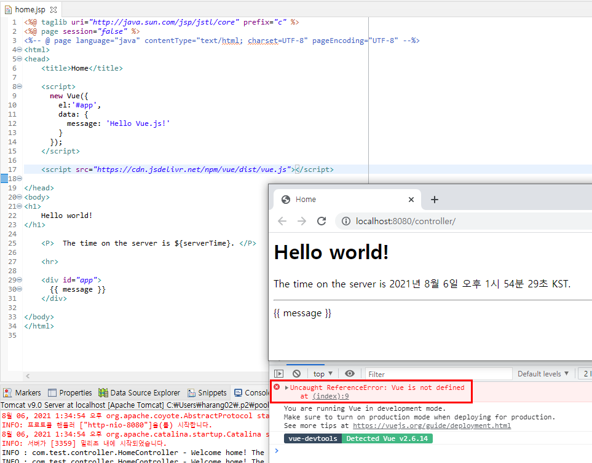Click the Snippets tab icon
The height and width of the screenshot is (463, 592).
coord(191,393)
